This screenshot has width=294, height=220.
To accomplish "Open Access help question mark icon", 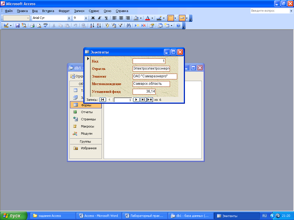I will [178, 25].
